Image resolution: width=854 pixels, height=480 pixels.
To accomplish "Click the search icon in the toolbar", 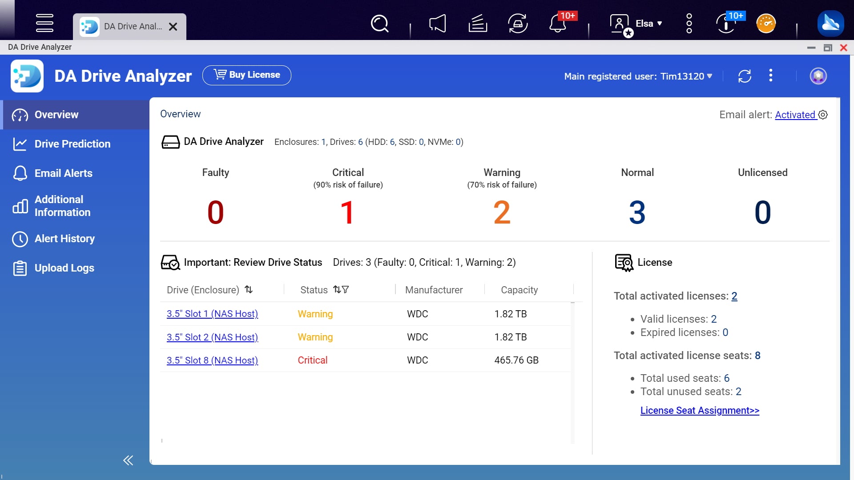I will [380, 24].
